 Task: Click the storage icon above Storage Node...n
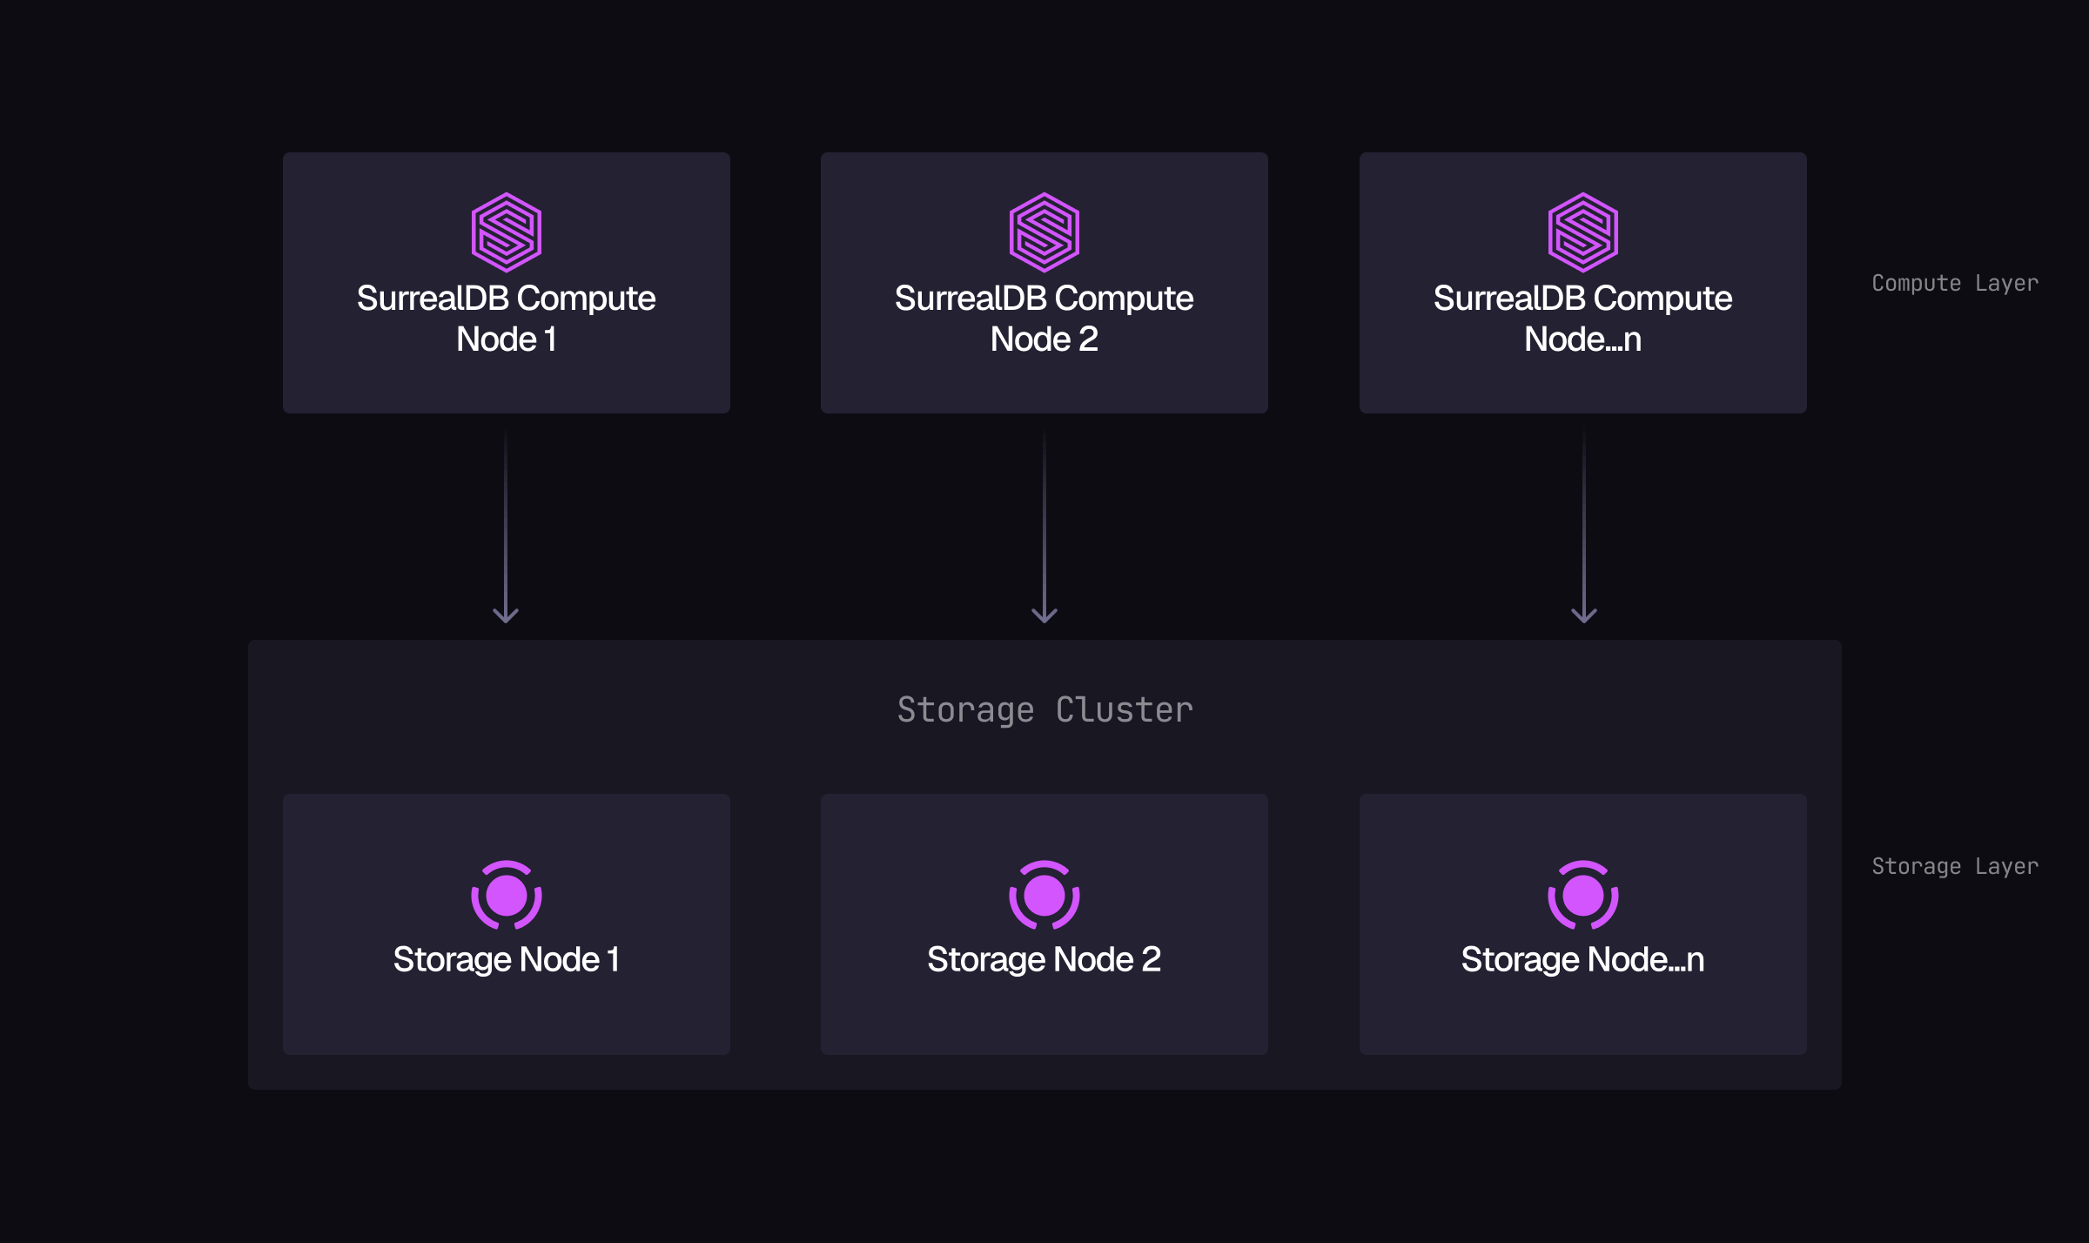pos(1583,895)
